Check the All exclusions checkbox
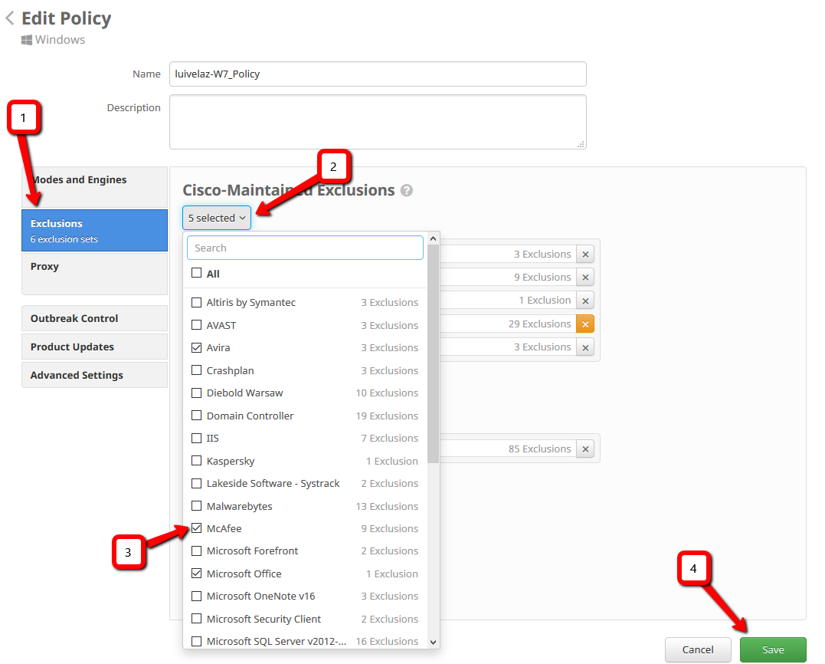The width and height of the screenshot is (825, 664). (197, 273)
